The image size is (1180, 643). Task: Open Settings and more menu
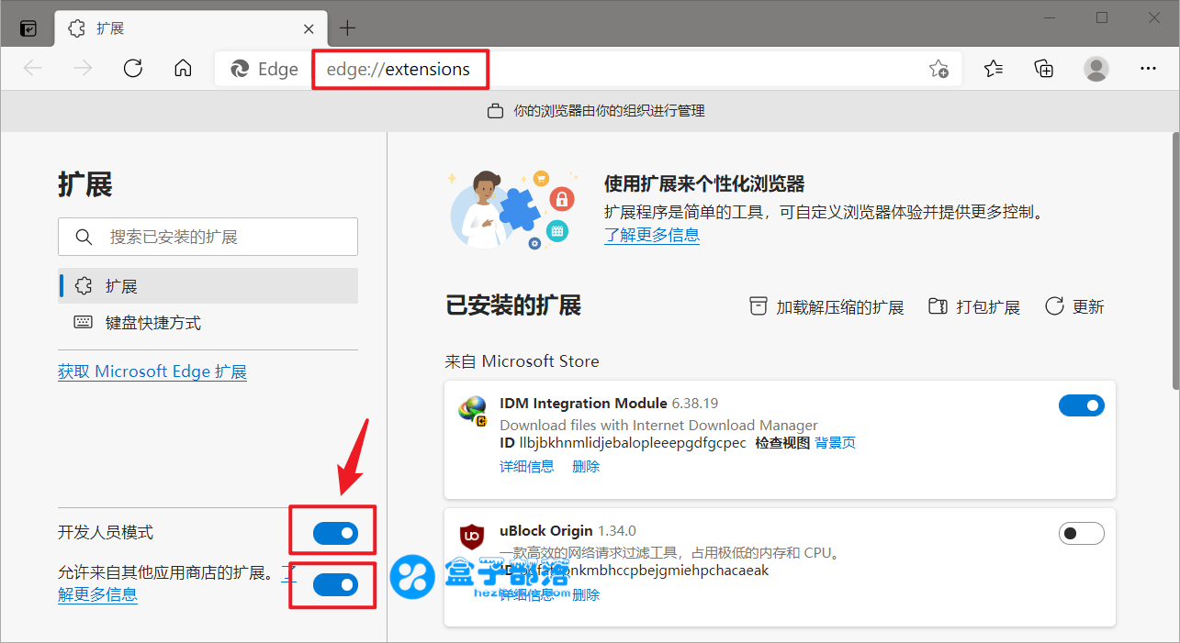(1148, 69)
